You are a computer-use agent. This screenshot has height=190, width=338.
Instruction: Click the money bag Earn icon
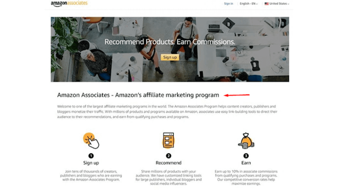[246, 141]
